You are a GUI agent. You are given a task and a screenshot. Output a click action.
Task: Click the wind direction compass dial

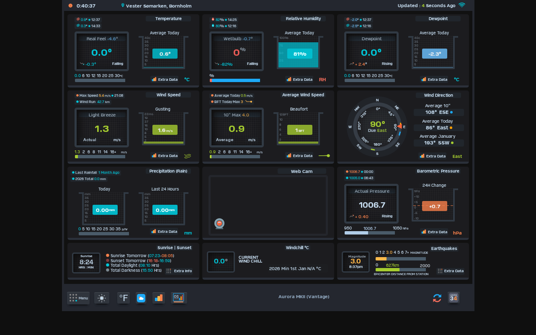click(377, 126)
